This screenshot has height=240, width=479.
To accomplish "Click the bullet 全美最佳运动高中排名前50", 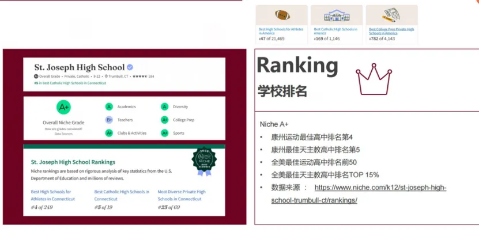I will click(x=314, y=162).
